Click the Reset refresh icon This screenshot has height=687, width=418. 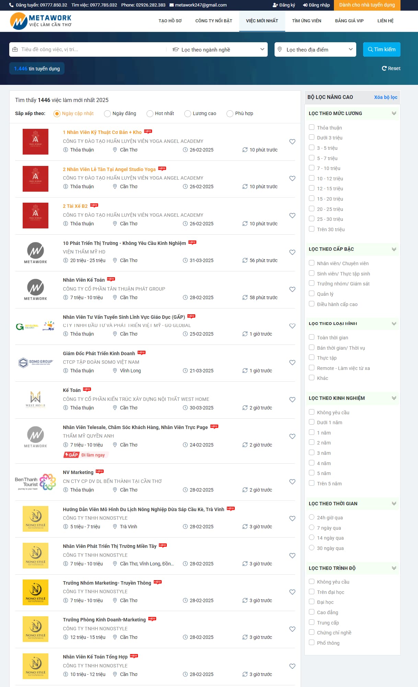click(384, 68)
